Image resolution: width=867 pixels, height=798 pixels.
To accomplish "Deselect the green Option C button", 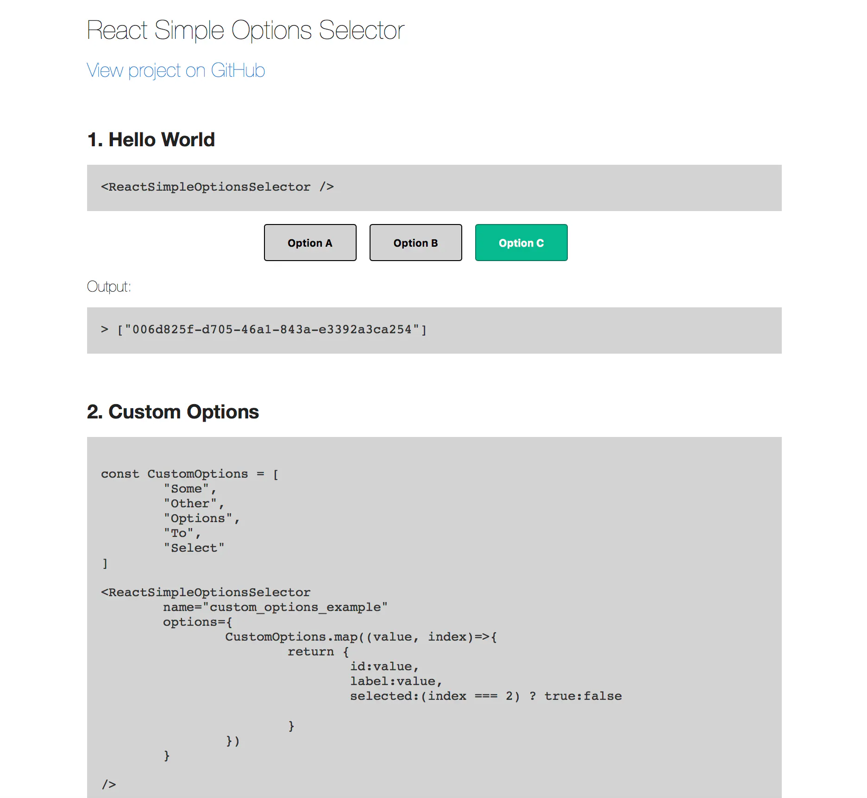I will pos(521,243).
